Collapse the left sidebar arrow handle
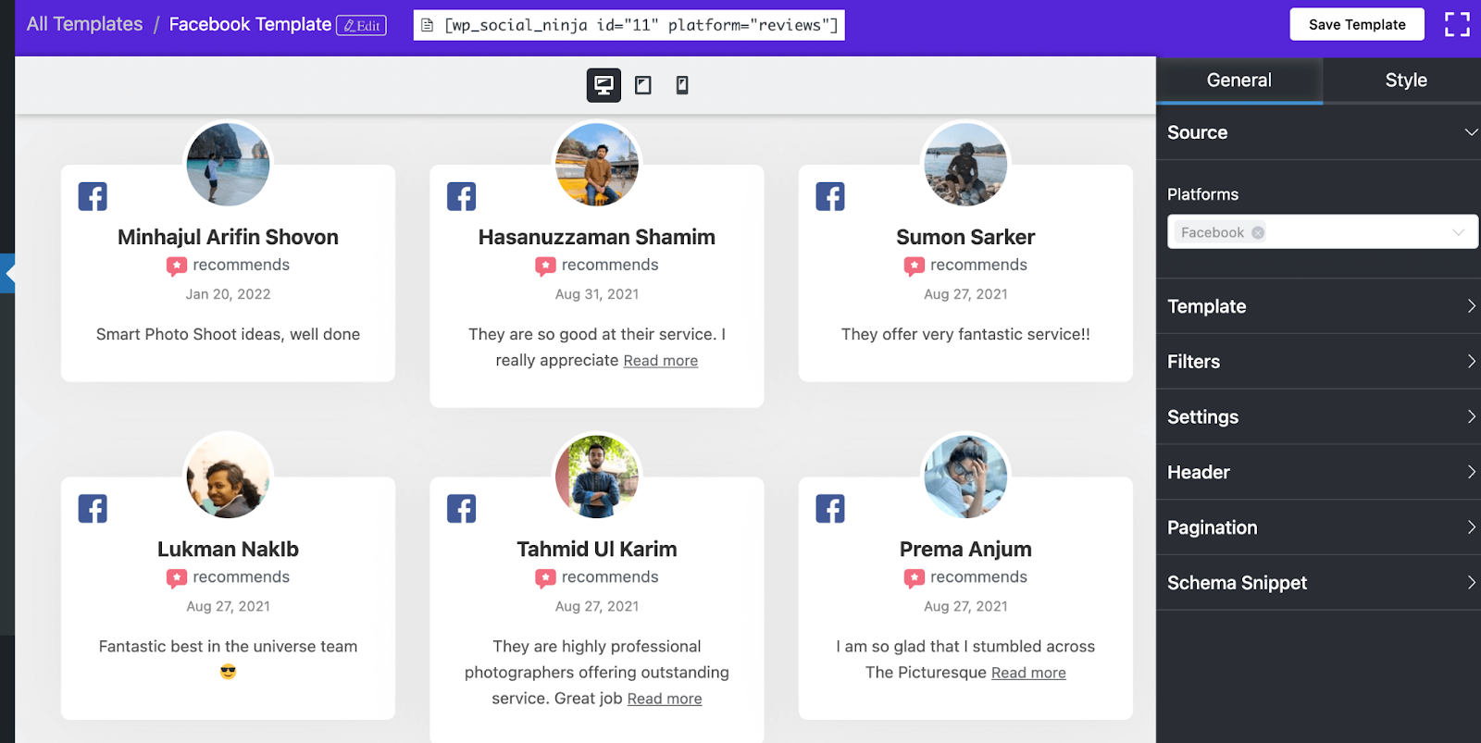The width and height of the screenshot is (1481, 743). tap(7, 273)
